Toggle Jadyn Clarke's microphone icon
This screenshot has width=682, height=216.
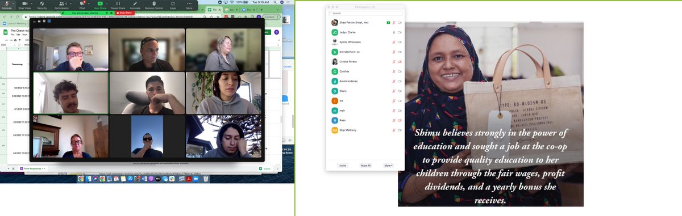coord(394,32)
